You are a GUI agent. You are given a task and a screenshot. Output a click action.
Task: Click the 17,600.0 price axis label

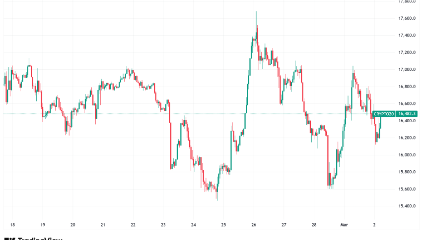coord(407,18)
